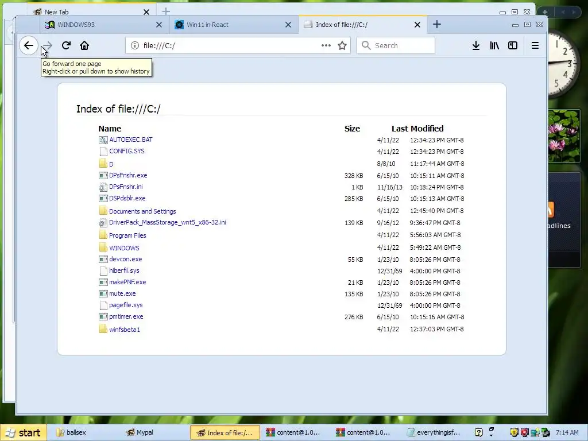Viewport: 588px width, 441px height.
Task: Click the help question mark tray icon
Action: [478, 433]
